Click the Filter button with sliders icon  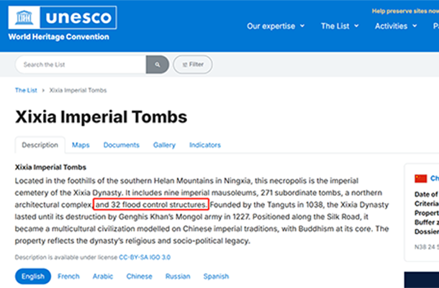[x=191, y=64]
